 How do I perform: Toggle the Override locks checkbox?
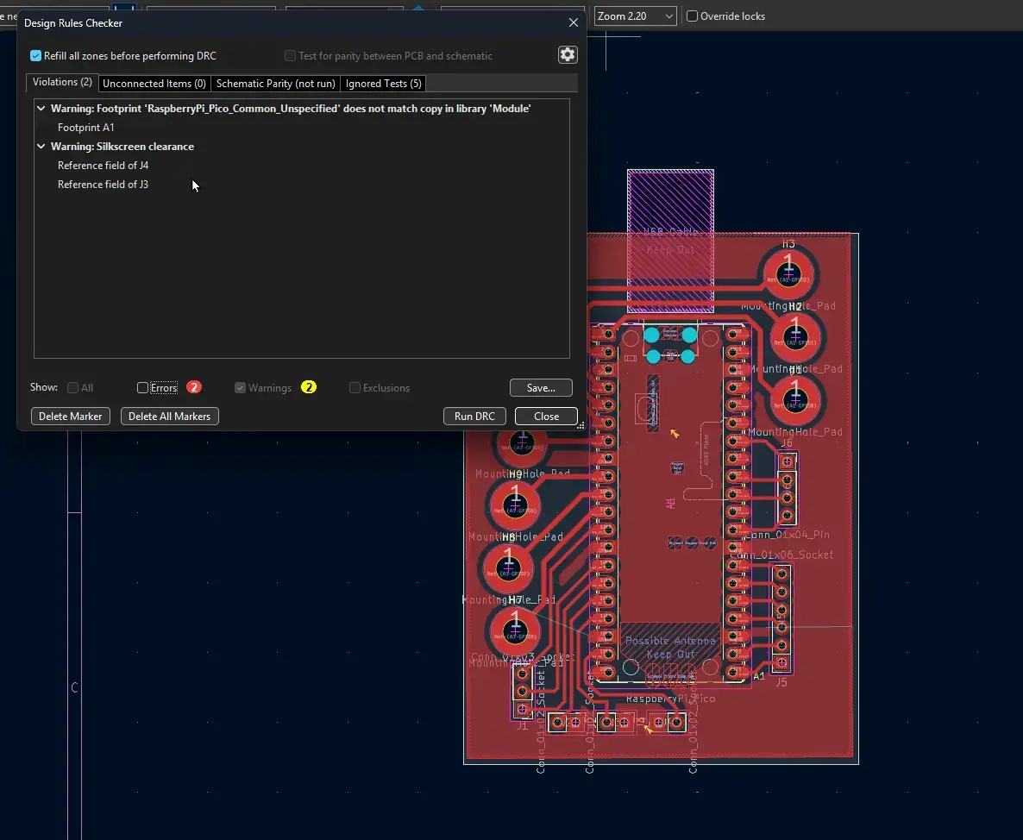click(692, 16)
